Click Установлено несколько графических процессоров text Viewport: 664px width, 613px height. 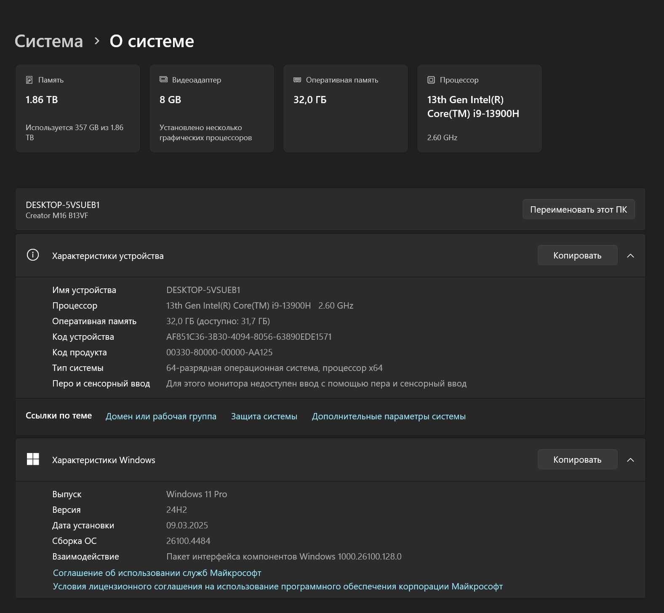(205, 133)
